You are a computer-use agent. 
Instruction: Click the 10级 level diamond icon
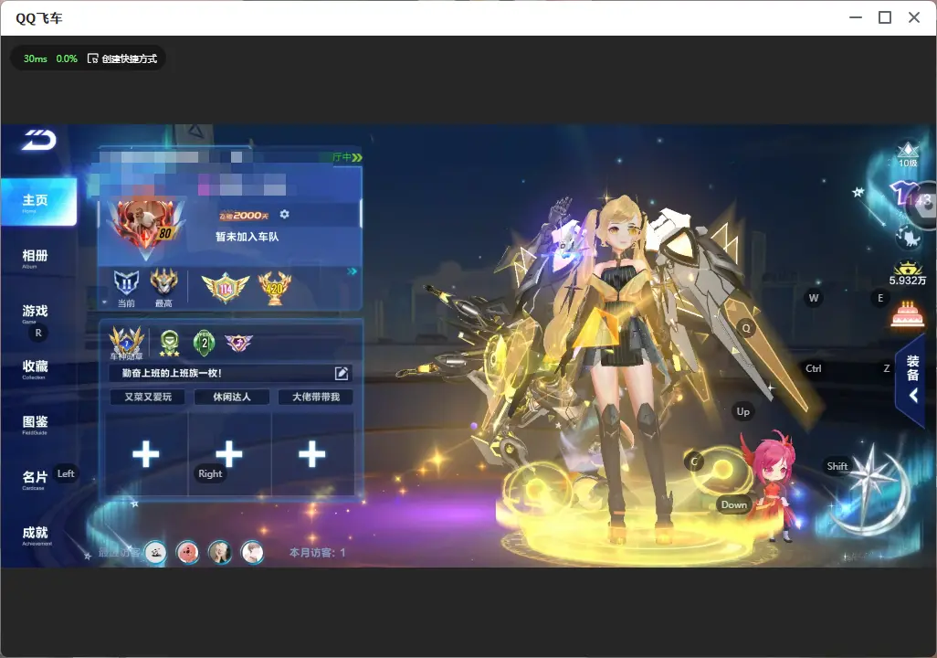point(908,155)
